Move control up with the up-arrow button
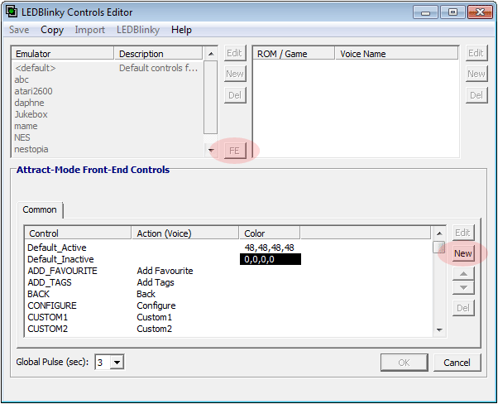Screen dimensions: 498x404 pyautogui.click(x=463, y=274)
